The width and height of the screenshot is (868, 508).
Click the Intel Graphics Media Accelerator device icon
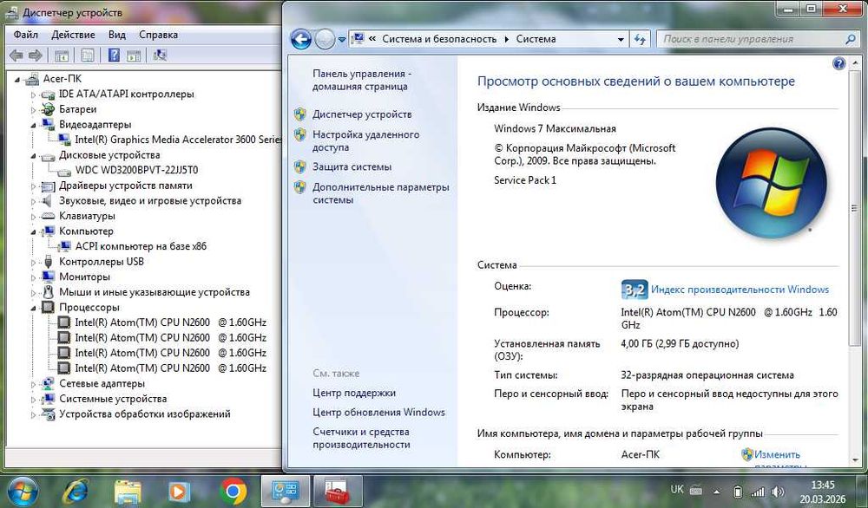(x=65, y=140)
